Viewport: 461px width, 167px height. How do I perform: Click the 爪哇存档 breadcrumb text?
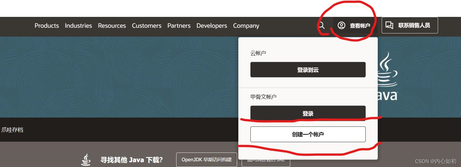coord(12,130)
